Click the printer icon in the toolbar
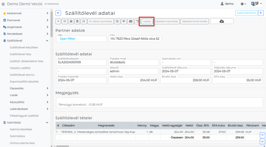 coord(71,21)
